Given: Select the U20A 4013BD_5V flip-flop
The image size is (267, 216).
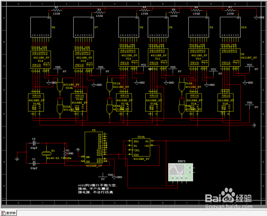Looking at the screenshot, I should click(141, 147).
